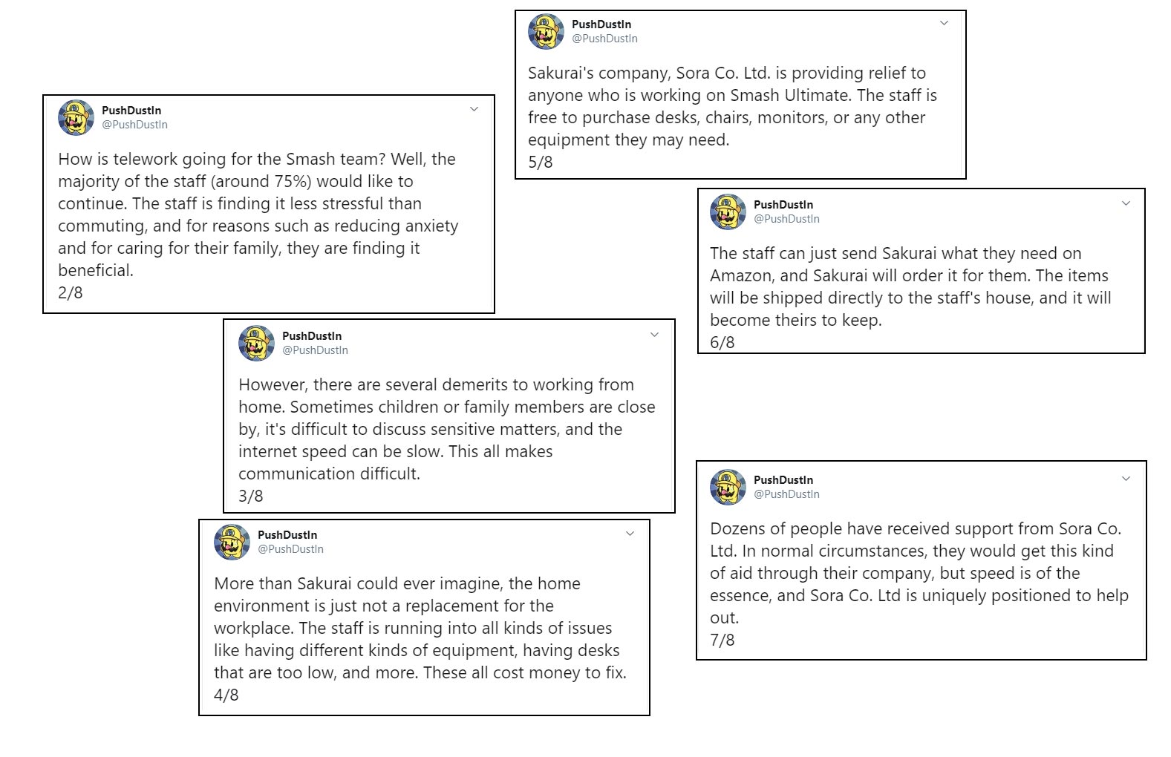Expand the options chevron on the 3/8 tweet

click(x=654, y=335)
